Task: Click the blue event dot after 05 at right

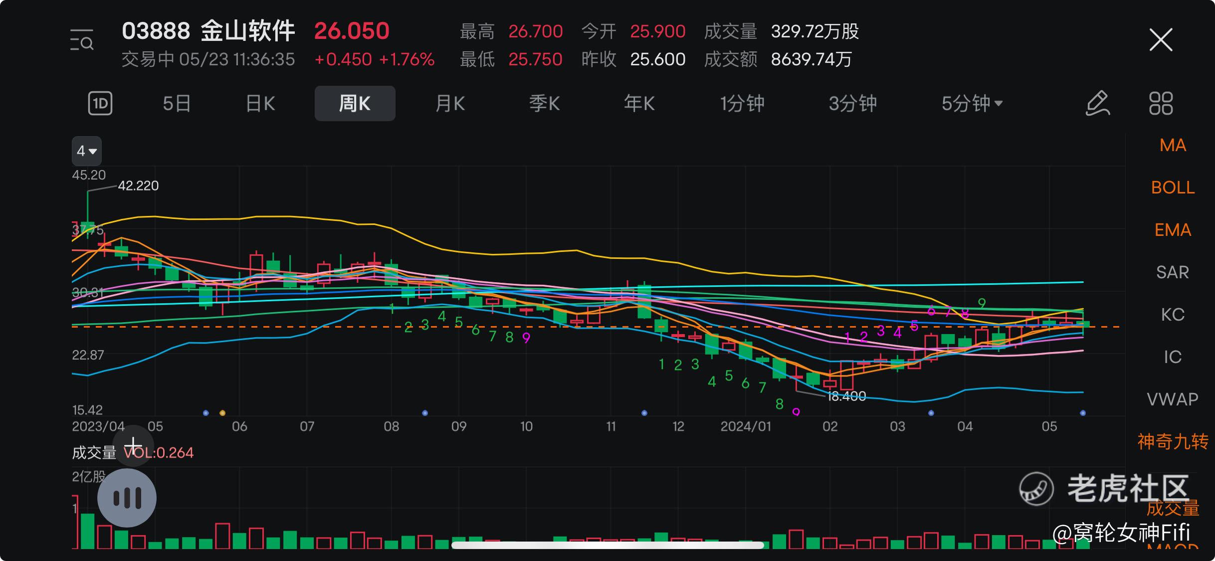Action: coord(1083,413)
